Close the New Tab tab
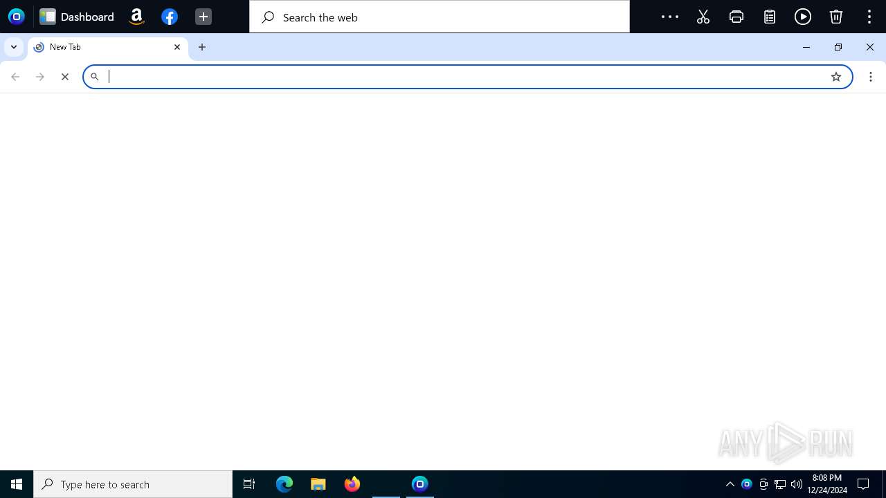Viewport: 886px width, 498px height. [177, 47]
